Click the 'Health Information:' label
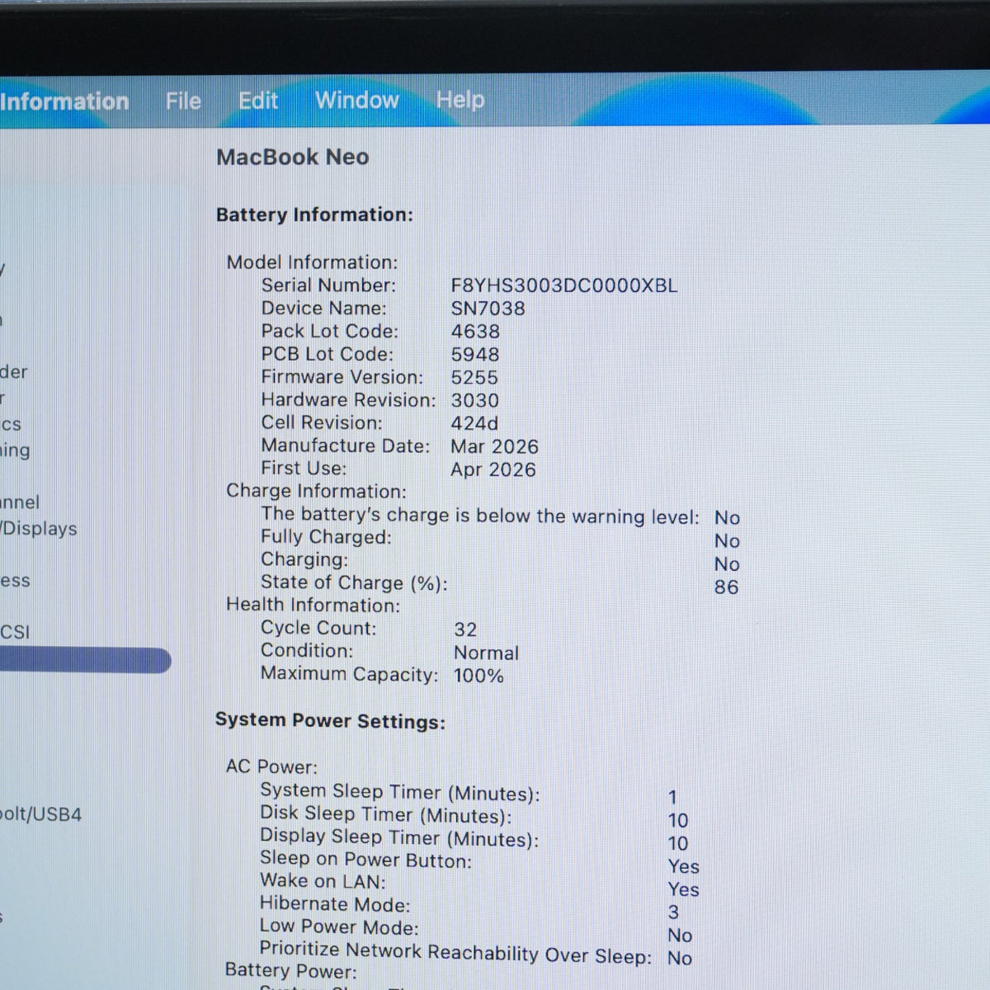This screenshot has width=990, height=990. tap(313, 605)
